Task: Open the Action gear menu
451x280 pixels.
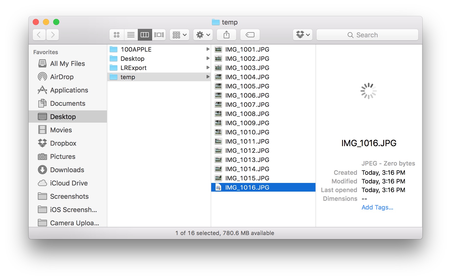Action: coord(203,35)
